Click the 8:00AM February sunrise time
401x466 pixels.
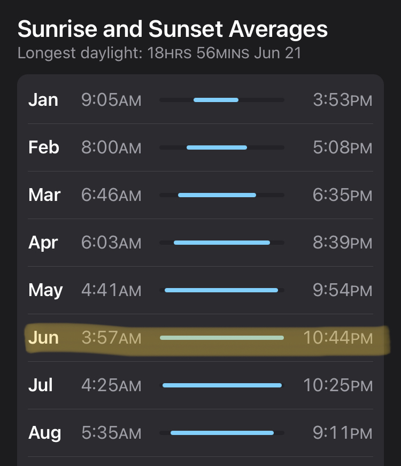pyautogui.click(x=111, y=147)
